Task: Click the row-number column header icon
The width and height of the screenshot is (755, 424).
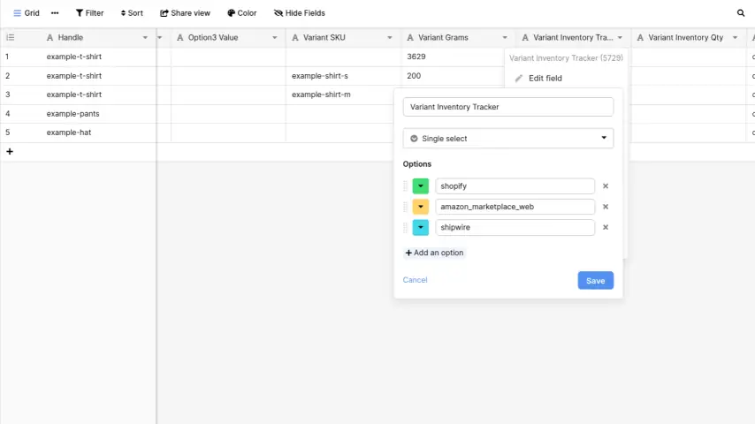Action: tap(11, 38)
